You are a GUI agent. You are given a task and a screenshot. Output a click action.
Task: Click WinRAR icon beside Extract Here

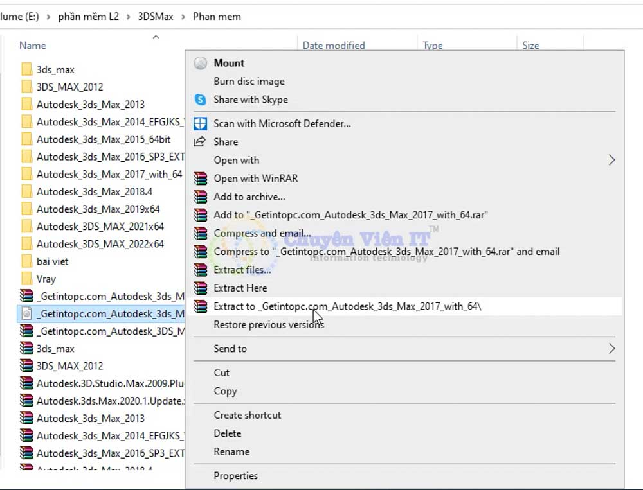pyautogui.click(x=200, y=288)
